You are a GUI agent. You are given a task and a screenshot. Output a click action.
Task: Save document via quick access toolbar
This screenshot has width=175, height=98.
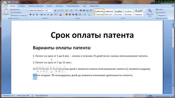[10, 2]
